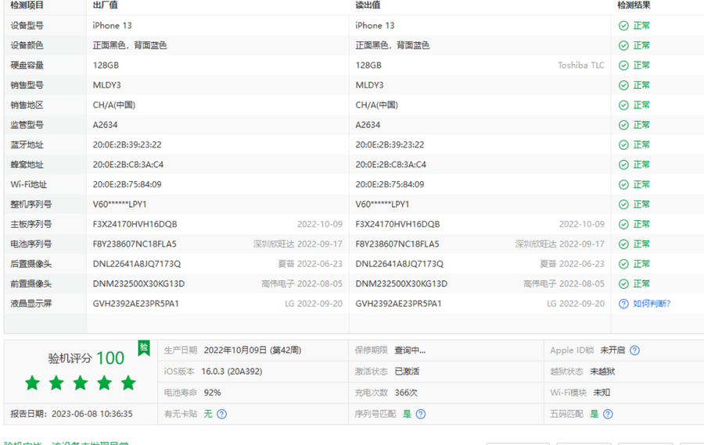704x445 pixels.
Task: Click read-out column 夏普 2022-06-23 label
Action: tap(572, 264)
